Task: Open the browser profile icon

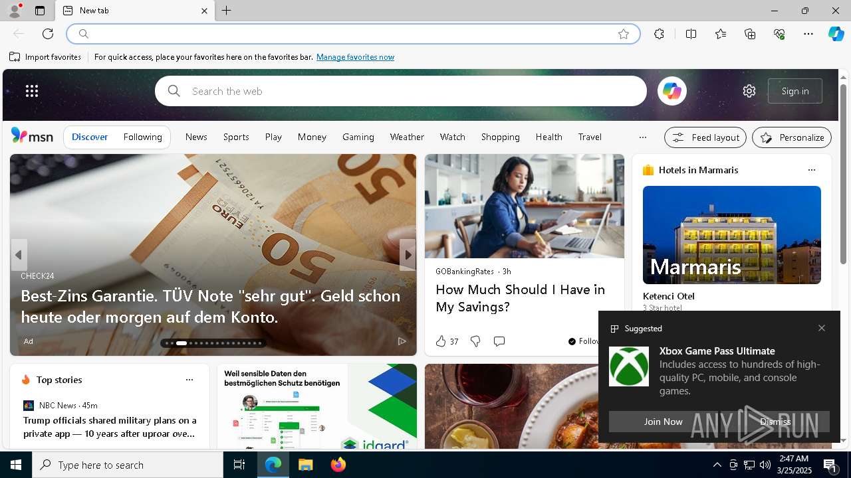Action: (14, 11)
